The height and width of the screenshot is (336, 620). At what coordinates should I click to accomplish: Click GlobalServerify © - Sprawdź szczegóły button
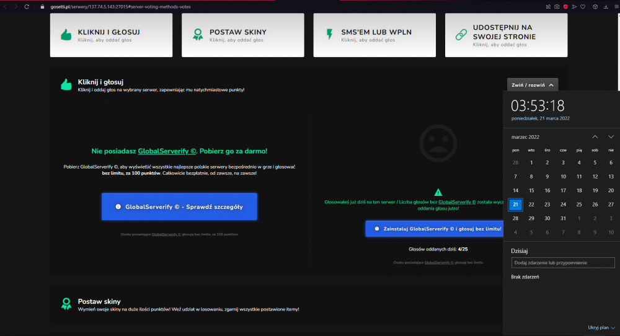180,206
